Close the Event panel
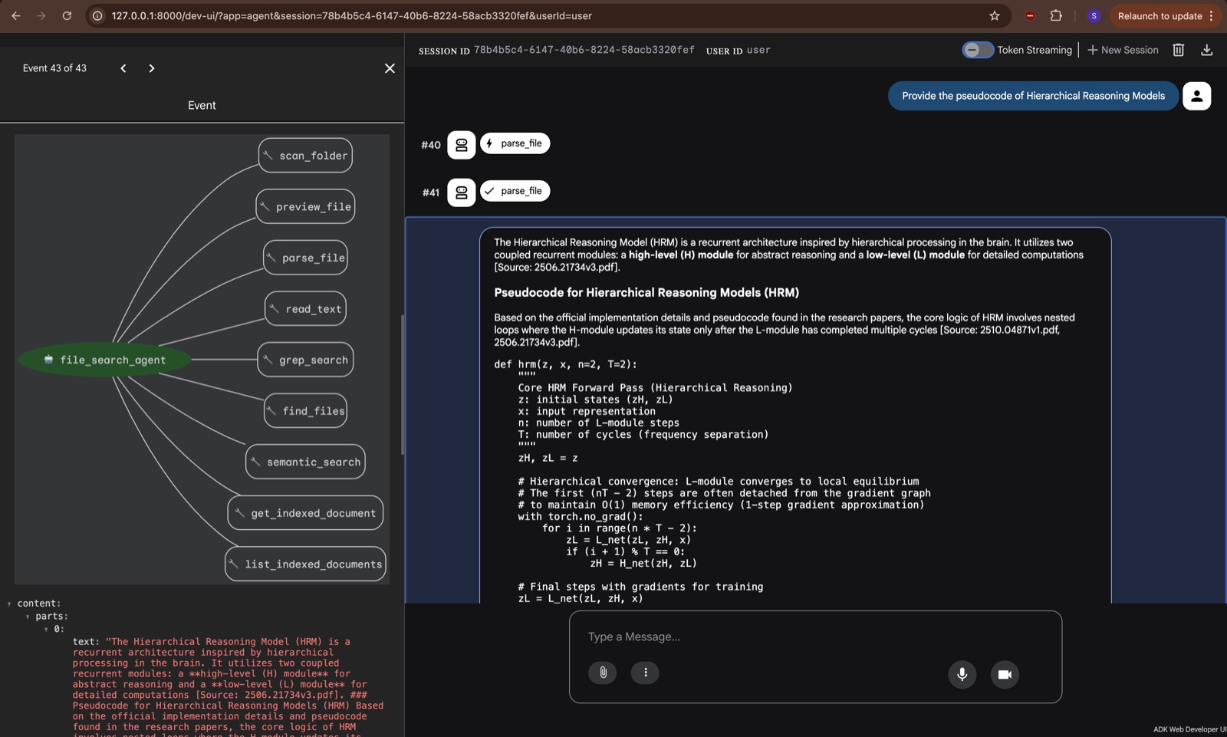Image resolution: width=1227 pixels, height=737 pixels. click(390, 68)
